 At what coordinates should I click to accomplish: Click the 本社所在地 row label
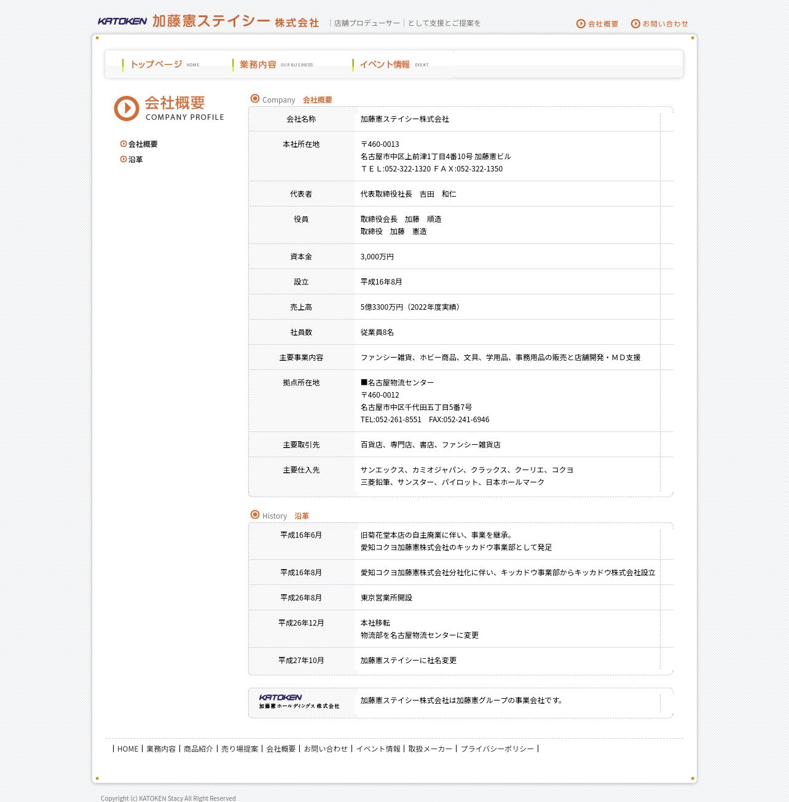301,144
